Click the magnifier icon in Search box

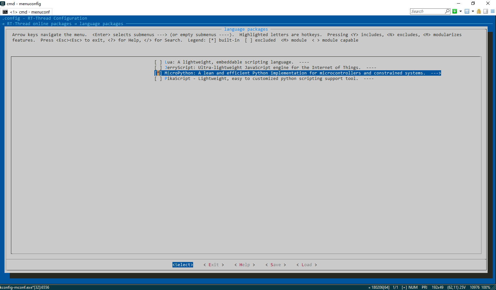pos(447,11)
